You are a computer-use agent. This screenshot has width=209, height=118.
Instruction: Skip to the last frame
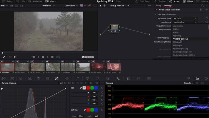[52, 57]
